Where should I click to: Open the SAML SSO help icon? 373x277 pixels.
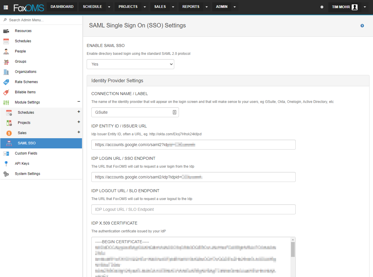(362, 26)
